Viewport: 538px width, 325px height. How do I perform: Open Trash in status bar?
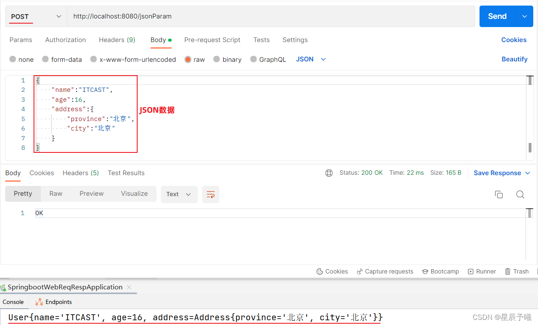516,271
